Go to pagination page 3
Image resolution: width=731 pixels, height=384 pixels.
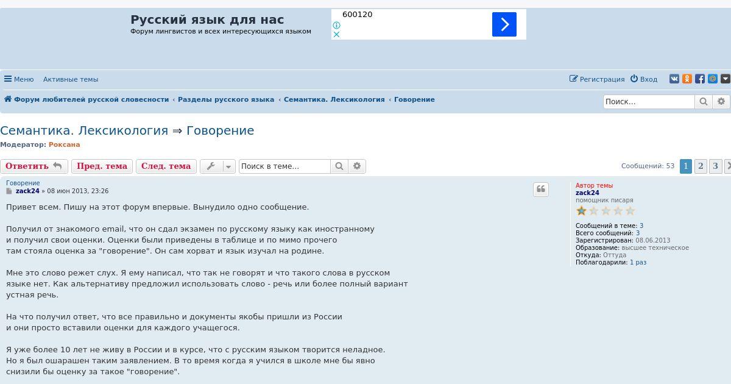pos(716,166)
